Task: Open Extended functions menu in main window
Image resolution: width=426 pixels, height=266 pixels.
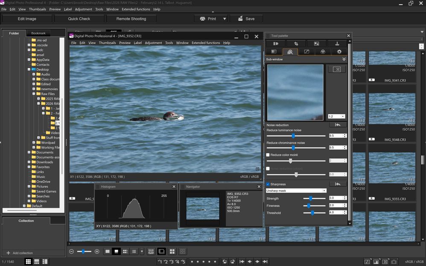Action: [x=136, y=9]
